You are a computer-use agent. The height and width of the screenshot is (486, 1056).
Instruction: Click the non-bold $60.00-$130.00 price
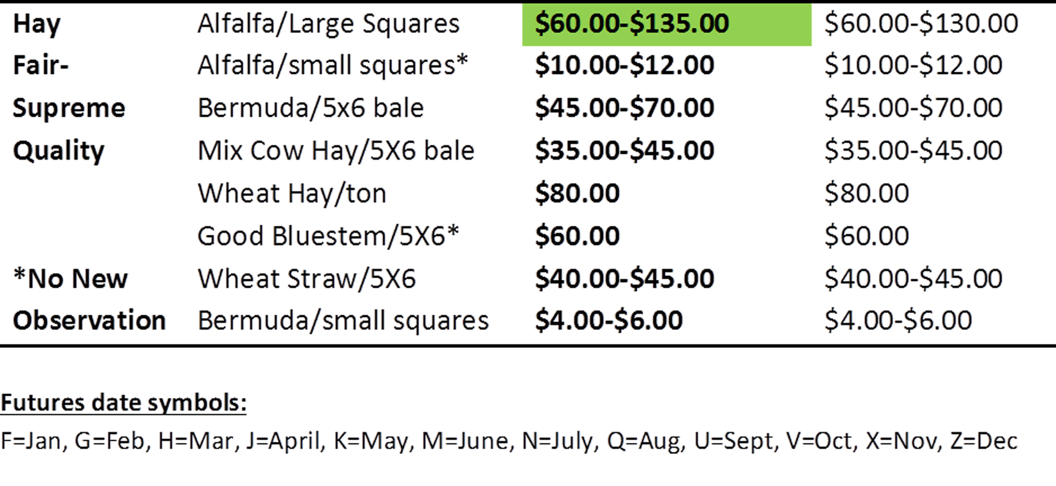click(x=921, y=24)
